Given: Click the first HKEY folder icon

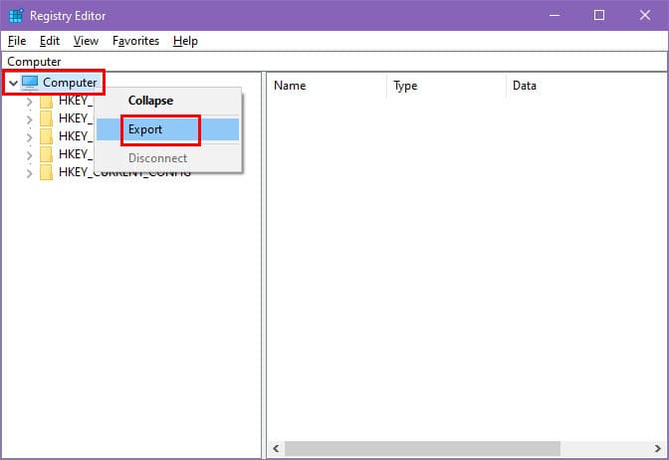Looking at the screenshot, I should (46, 102).
